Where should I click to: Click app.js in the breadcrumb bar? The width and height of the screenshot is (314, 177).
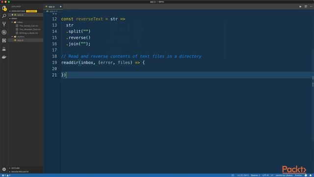pyautogui.click(x=52, y=11)
